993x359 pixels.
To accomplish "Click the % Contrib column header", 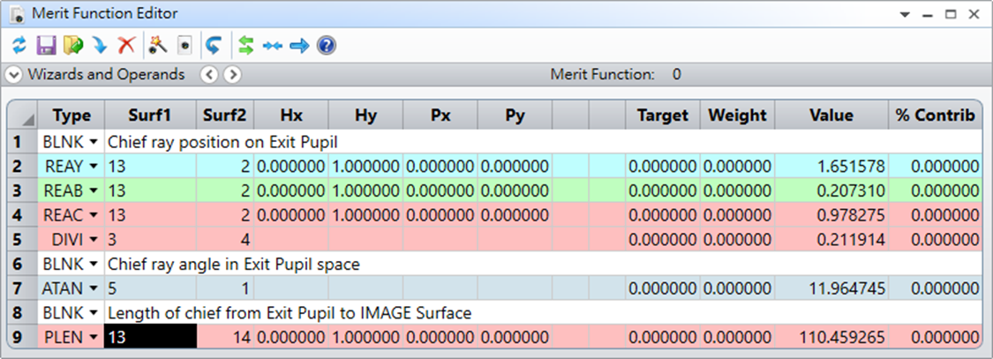I will tap(935, 116).
